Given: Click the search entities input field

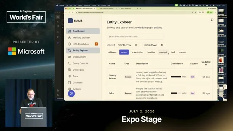Looking at the screenshot, I should (x=135, y=36).
